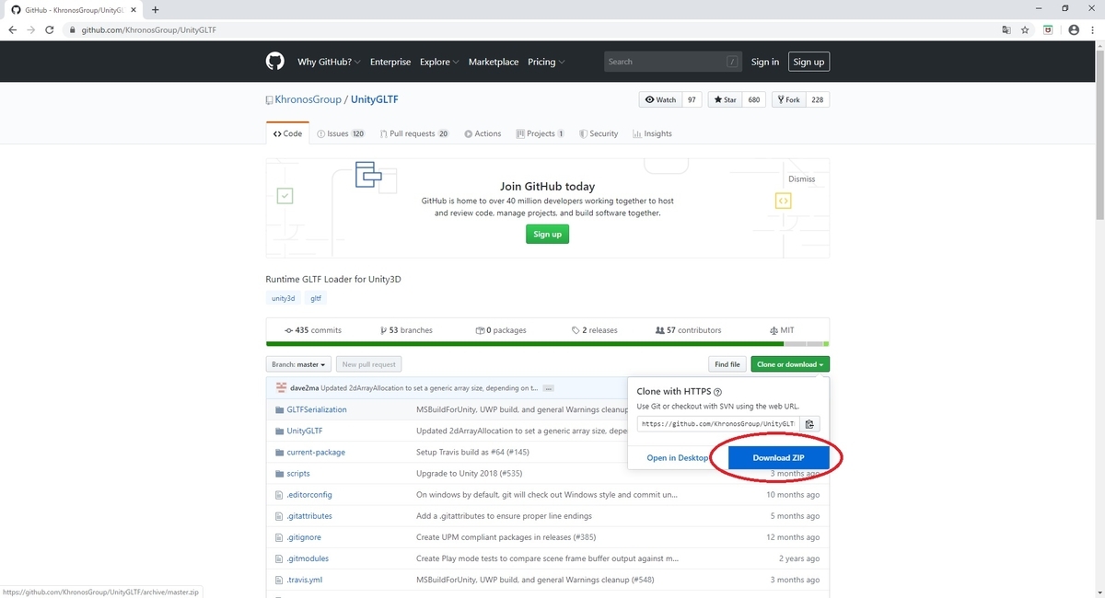The height and width of the screenshot is (598, 1105).
Task: Open the current-package folder
Action: point(316,452)
